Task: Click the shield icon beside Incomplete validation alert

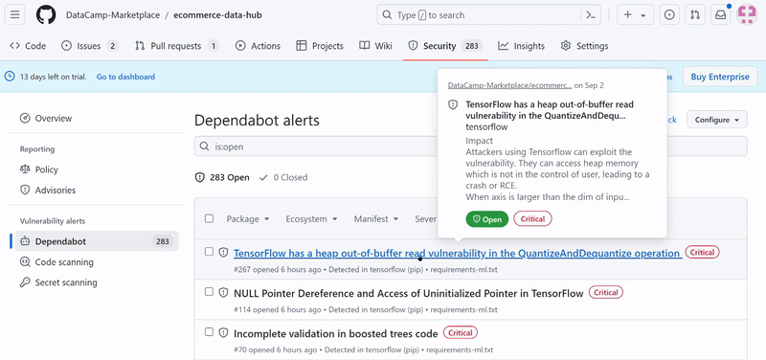Action: click(223, 332)
